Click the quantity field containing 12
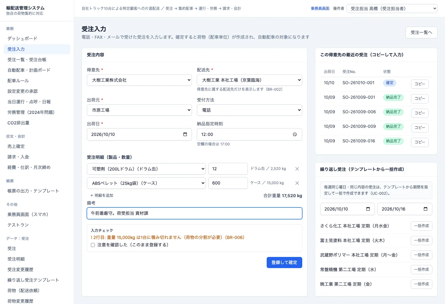 [228, 169]
